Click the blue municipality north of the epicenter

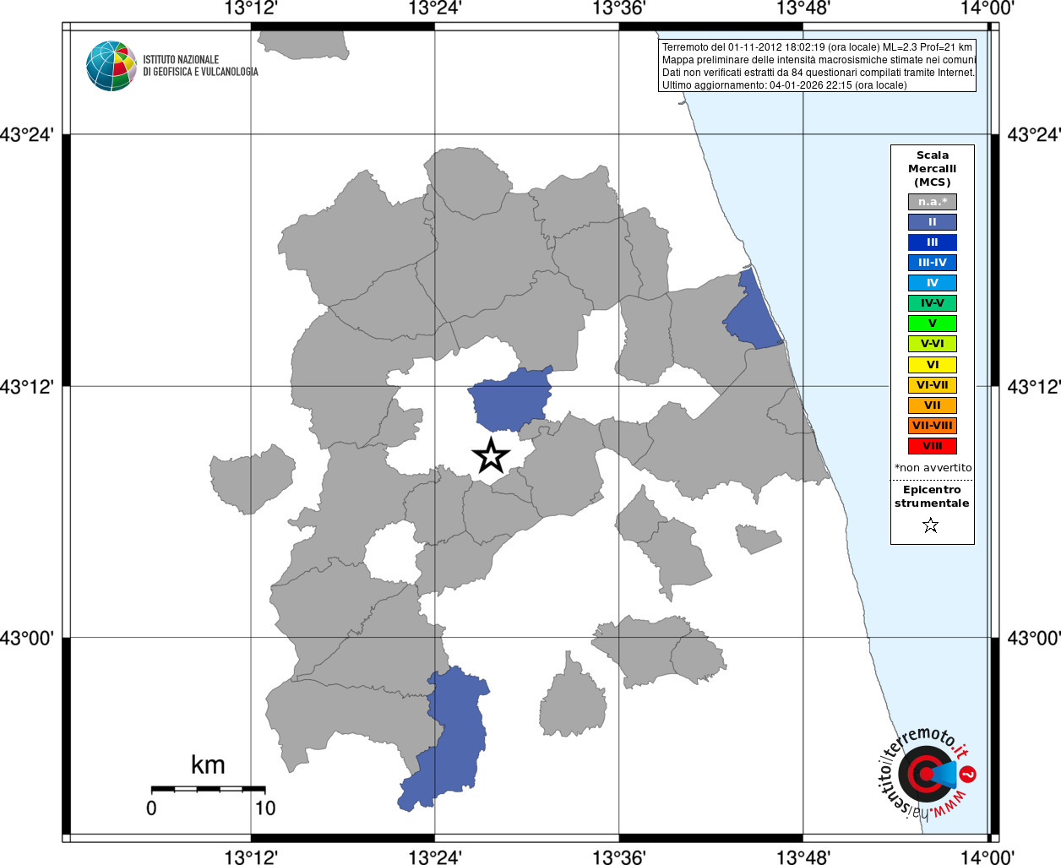click(510, 400)
